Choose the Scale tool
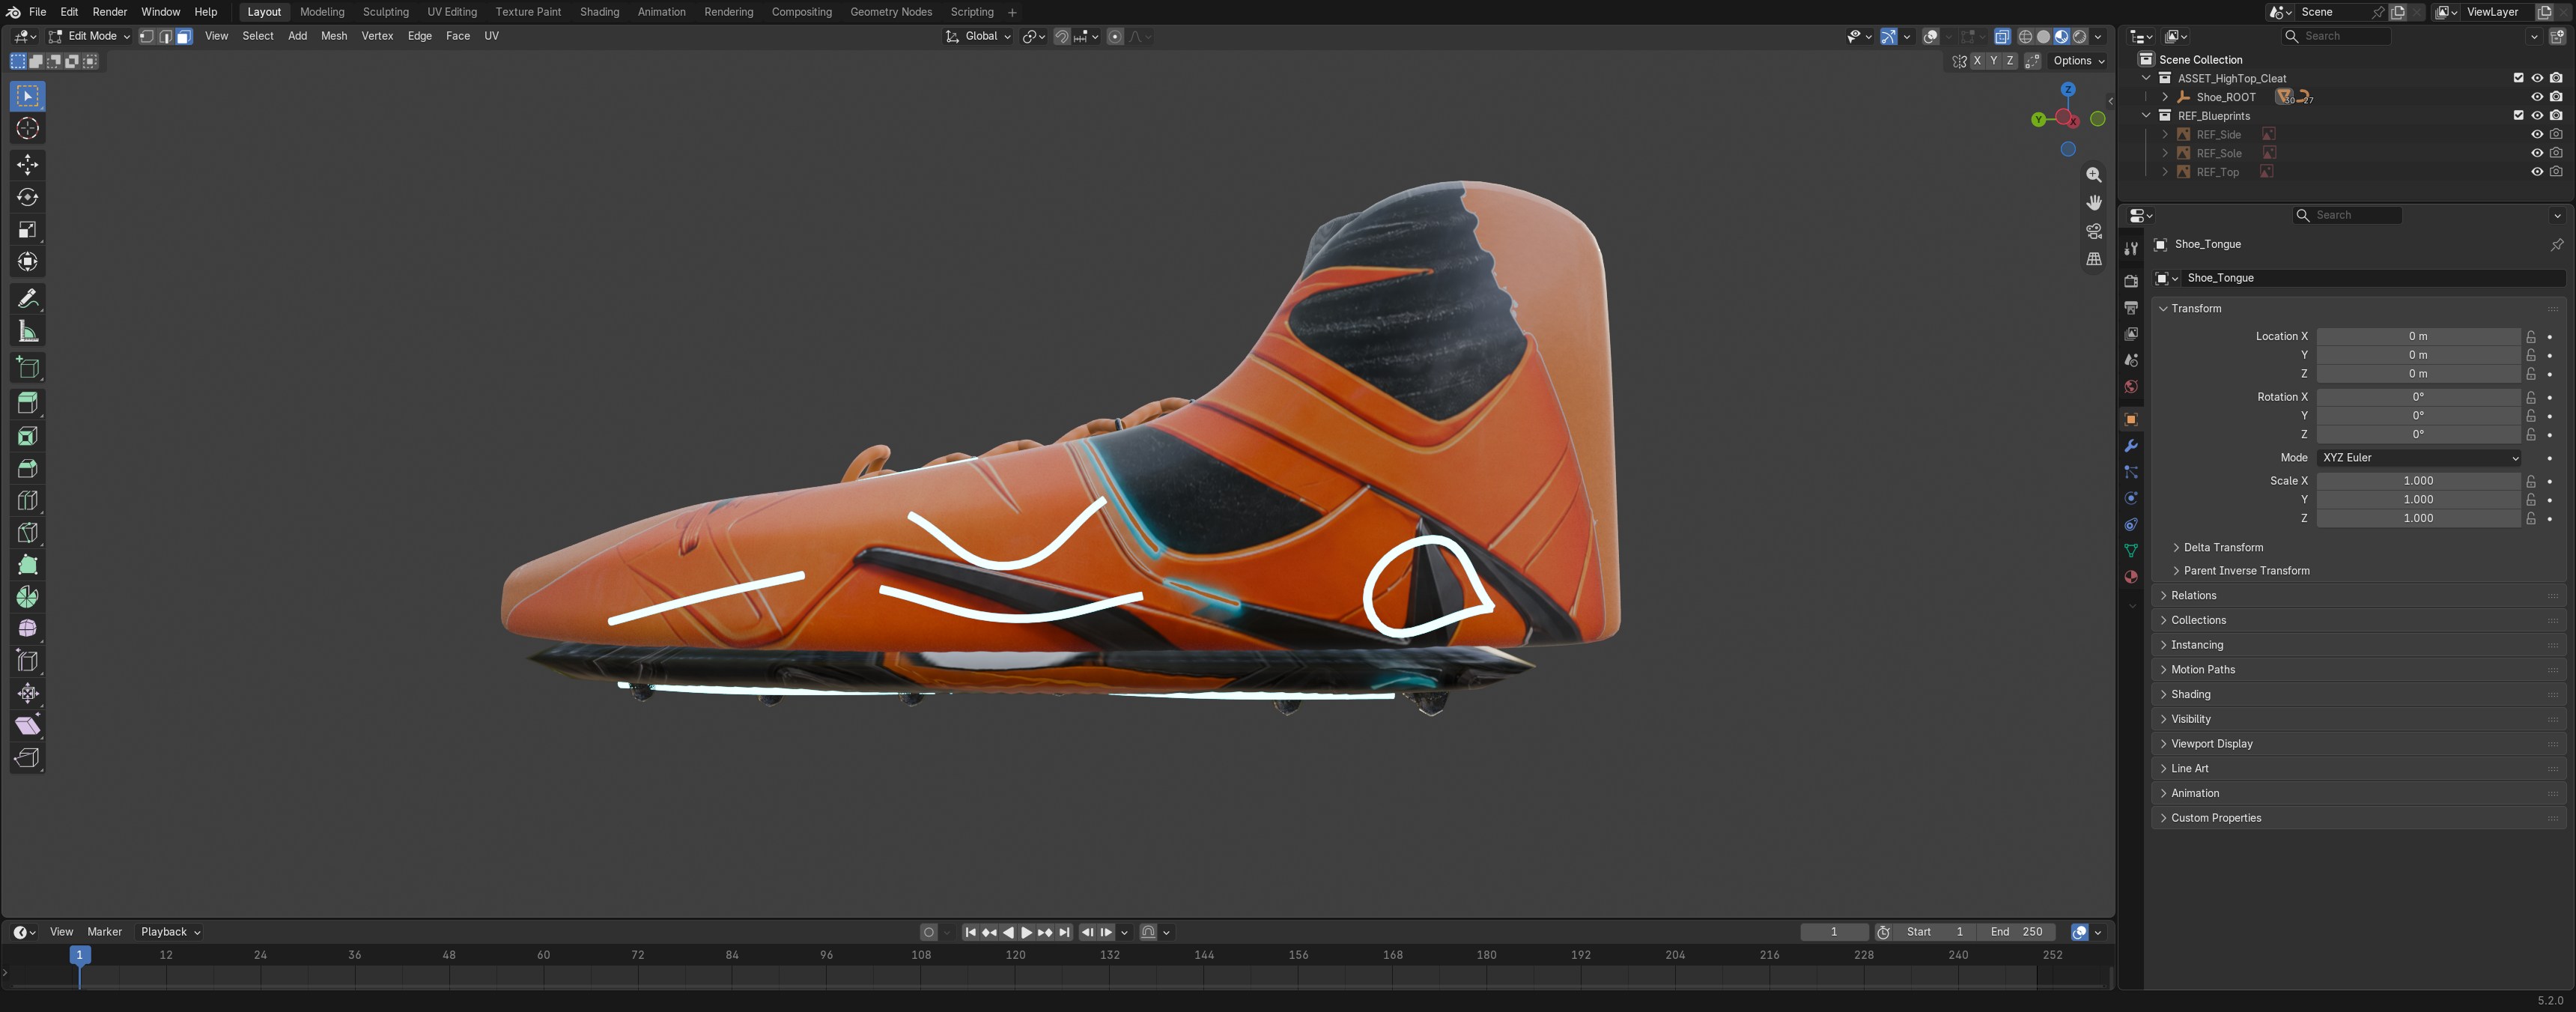Viewport: 2576px width, 1012px height. (28, 230)
